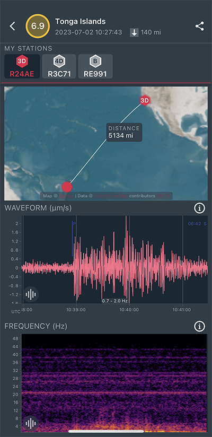Tap the 3D station marker on the map
The width and height of the screenshot is (212, 437).
point(145,100)
